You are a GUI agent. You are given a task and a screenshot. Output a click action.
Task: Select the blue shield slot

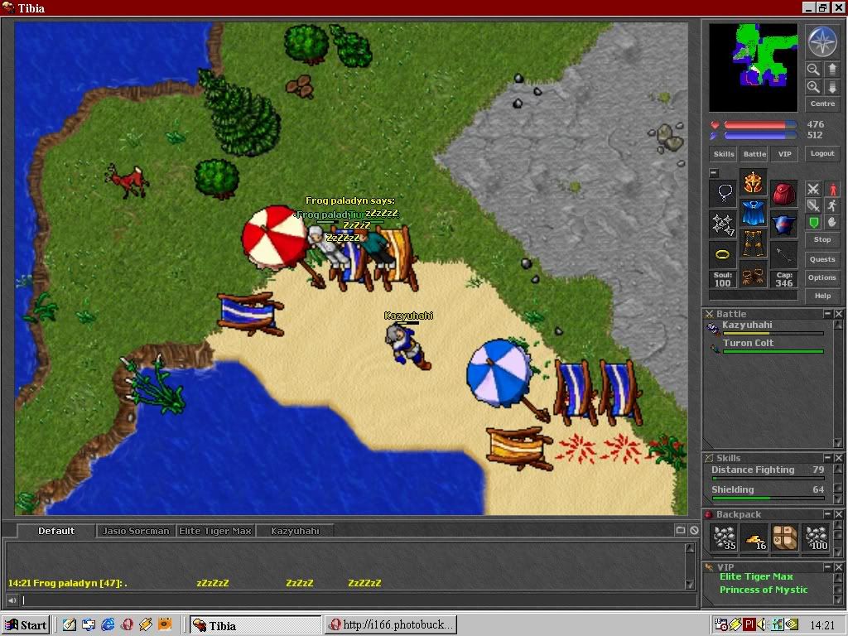click(x=783, y=224)
